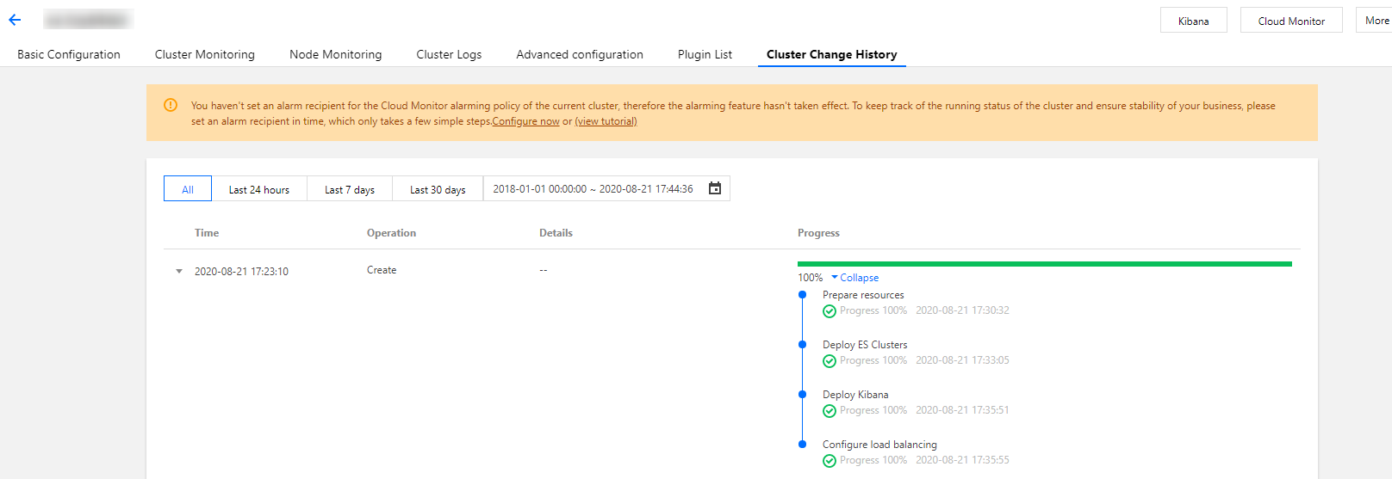This screenshot has height=479, width=1392.
Task: Open the Plugin List tab
Action: tap(705, 54)
